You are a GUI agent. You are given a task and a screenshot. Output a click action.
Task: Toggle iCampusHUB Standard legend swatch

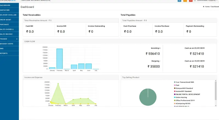(175, 88)
